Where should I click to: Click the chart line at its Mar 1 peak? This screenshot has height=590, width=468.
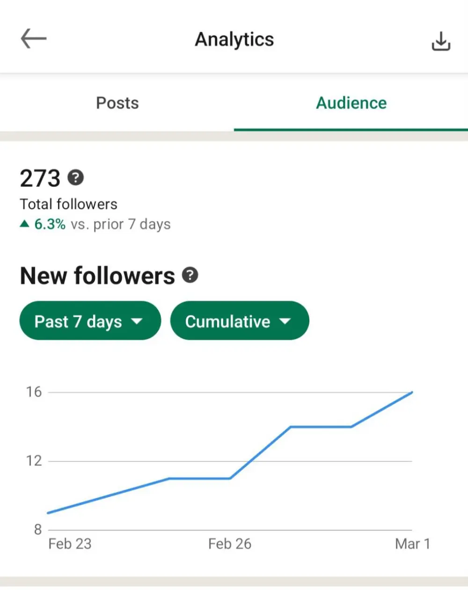(x=411, y=393)
